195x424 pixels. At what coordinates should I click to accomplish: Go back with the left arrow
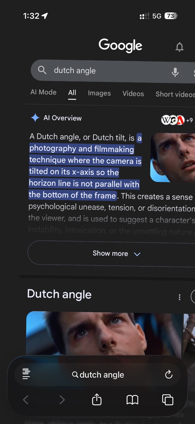click(x=26, y=400)
